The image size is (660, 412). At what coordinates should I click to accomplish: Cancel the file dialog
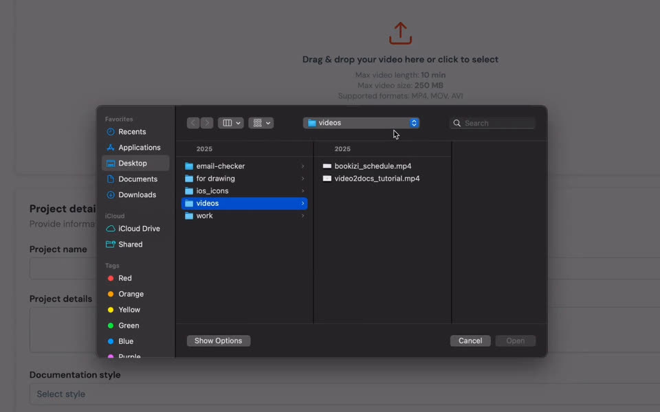[470, 341]
